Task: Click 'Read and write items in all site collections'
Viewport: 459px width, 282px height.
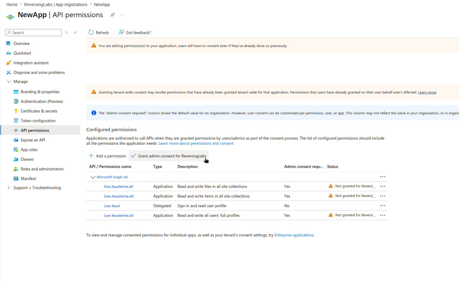Action: 213,196
